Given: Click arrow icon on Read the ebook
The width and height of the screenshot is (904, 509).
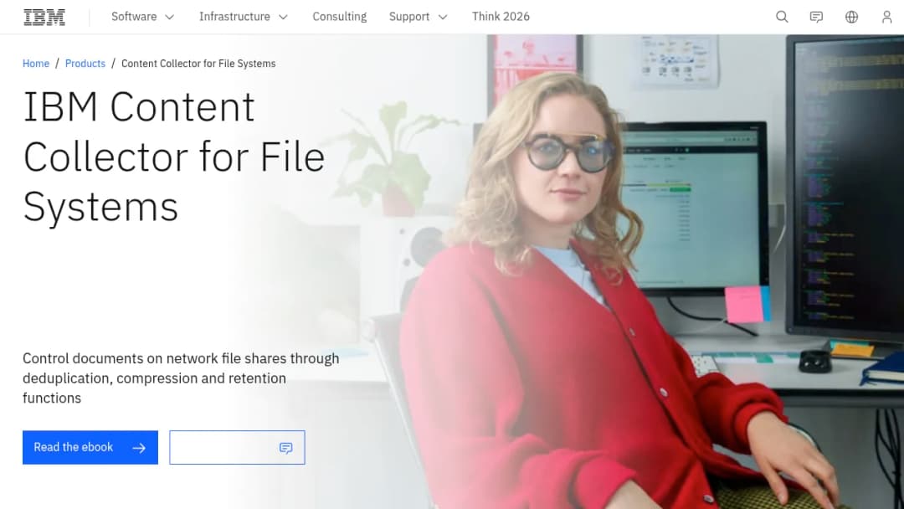Looking at the screenshot, I should (139, 448).
